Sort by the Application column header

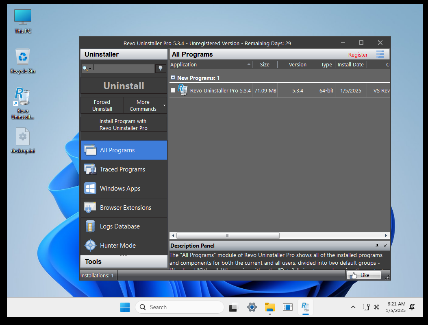pos(211,65)
